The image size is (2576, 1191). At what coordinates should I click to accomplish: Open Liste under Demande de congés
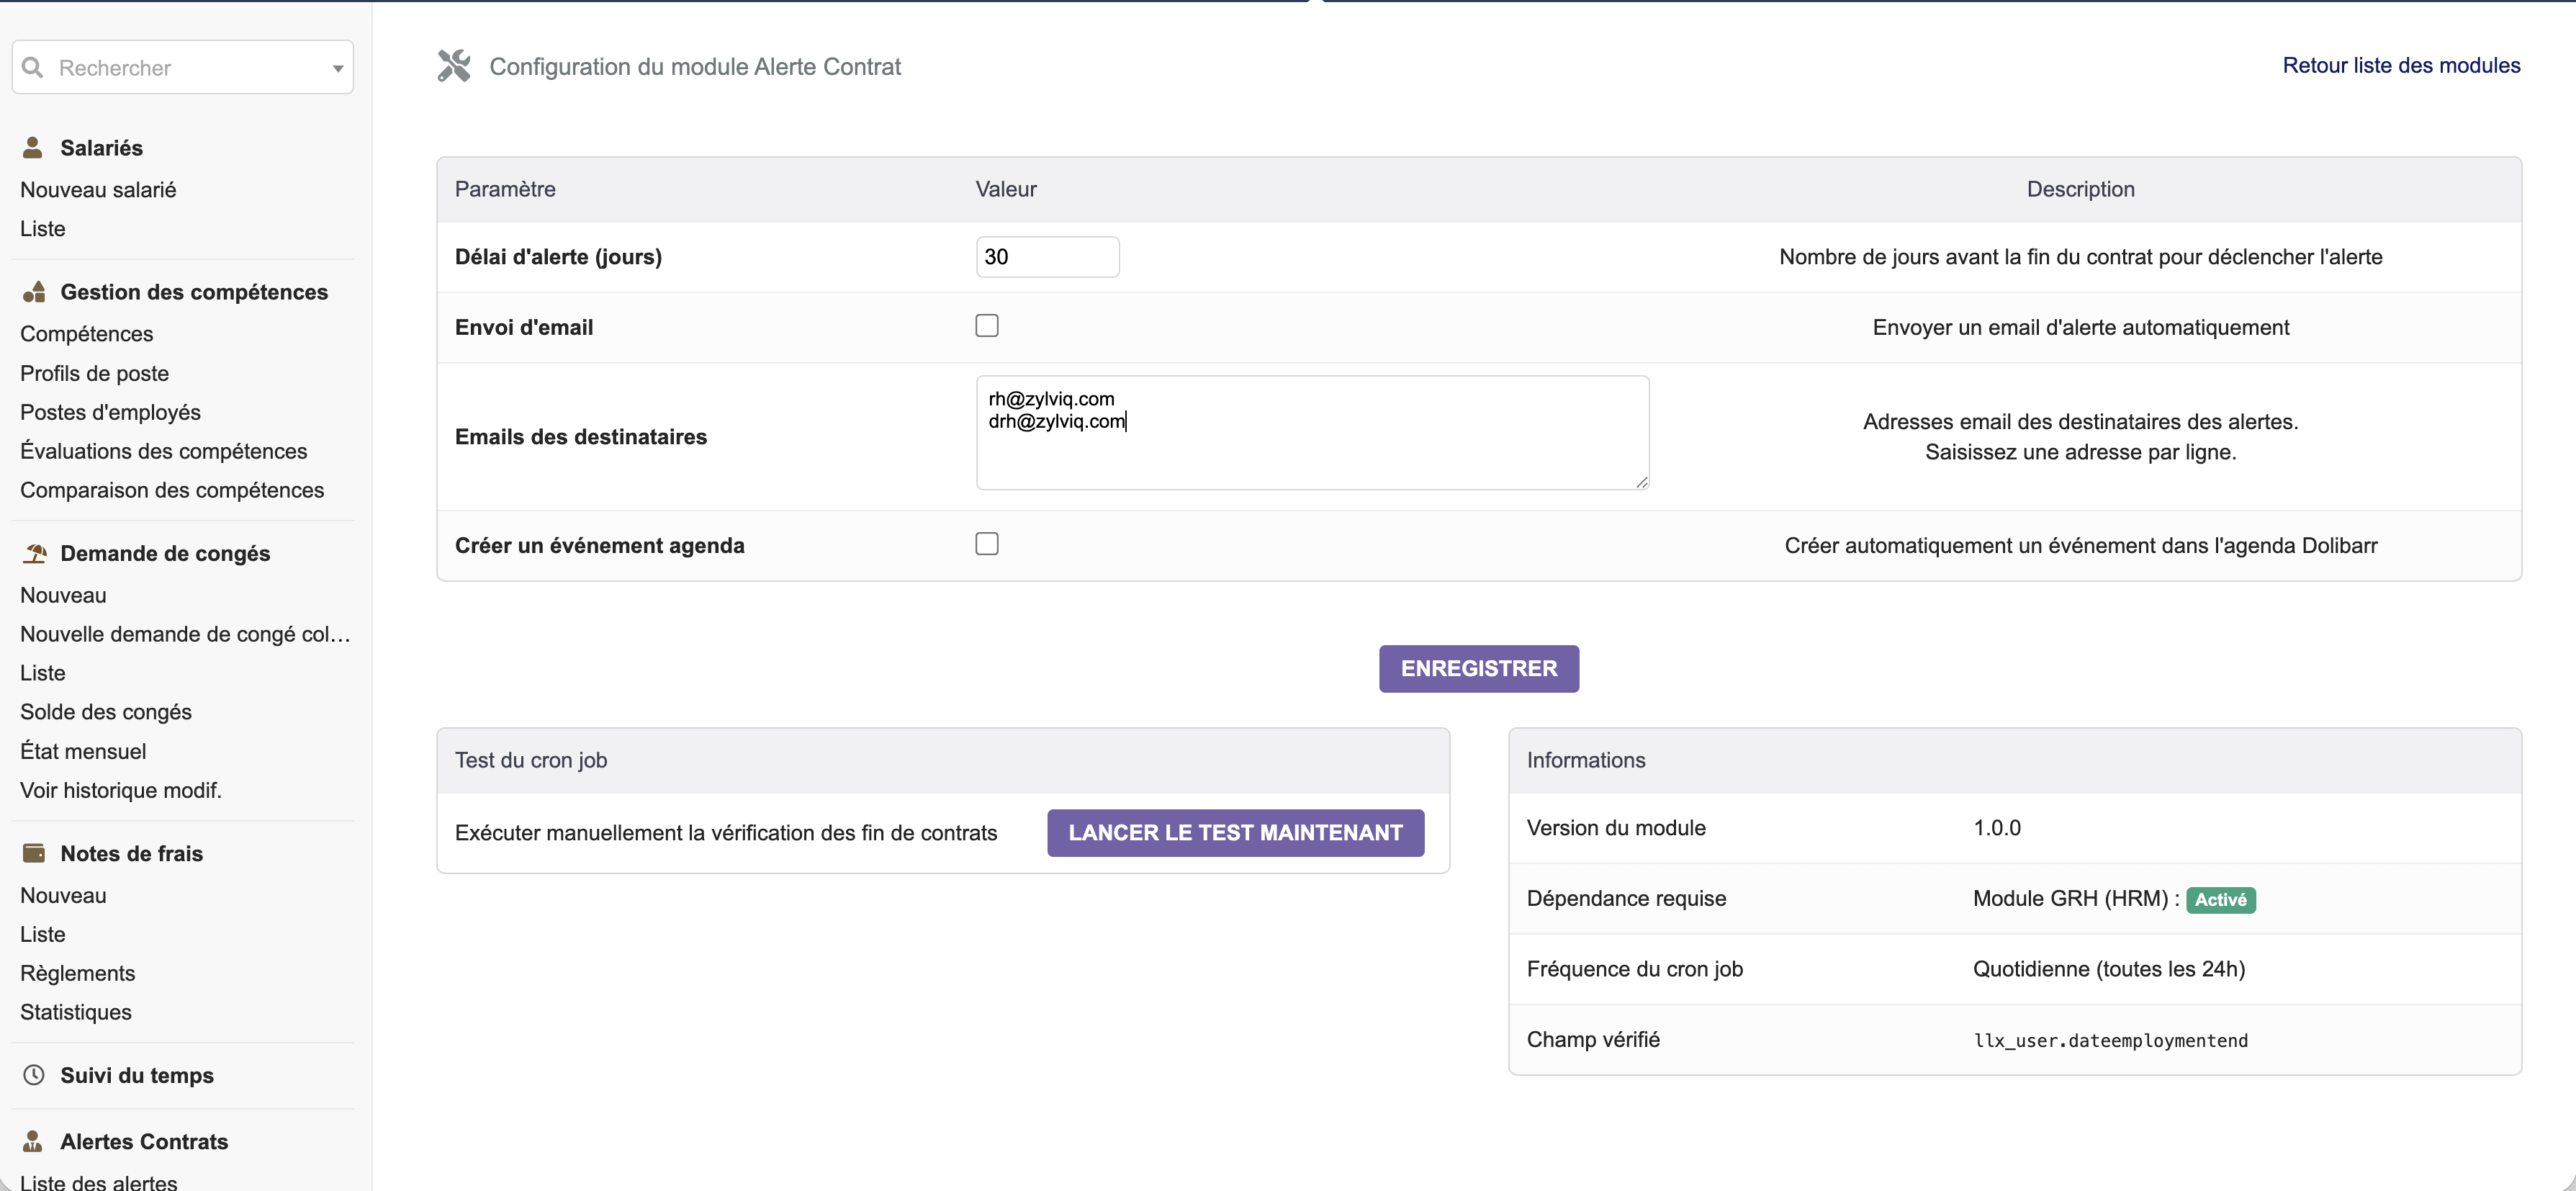(43, 673)
